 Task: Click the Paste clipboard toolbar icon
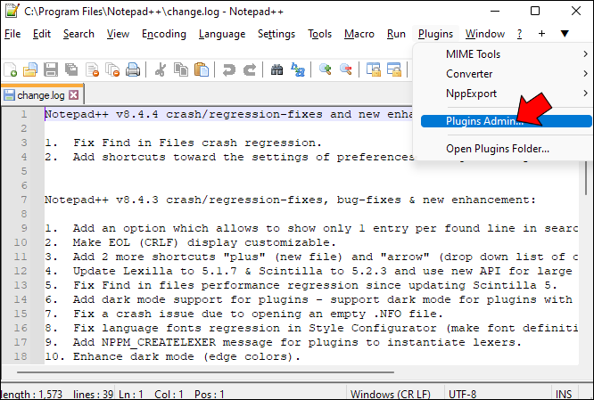click(202, 69)
